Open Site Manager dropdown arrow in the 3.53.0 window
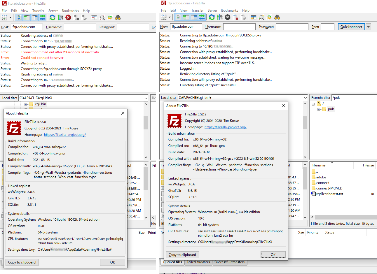The width and height of the screenshot is (377, 274). (10, 17)
